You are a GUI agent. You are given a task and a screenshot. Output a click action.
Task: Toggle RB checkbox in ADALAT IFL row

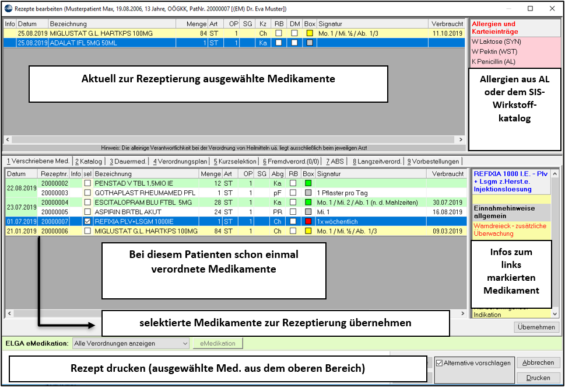click(x=279, y=43)
